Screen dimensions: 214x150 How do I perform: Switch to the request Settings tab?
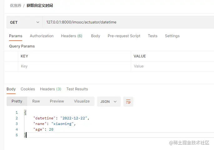click(172, 36)
